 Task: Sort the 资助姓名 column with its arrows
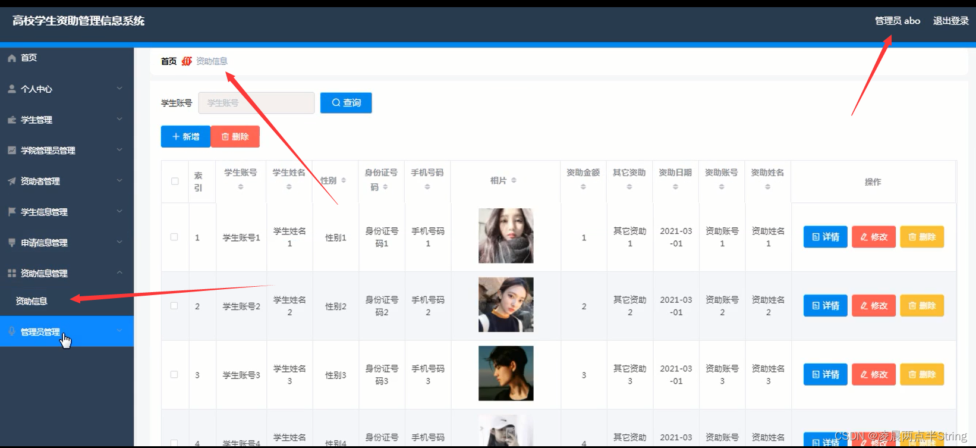click(x=767, y=187)
